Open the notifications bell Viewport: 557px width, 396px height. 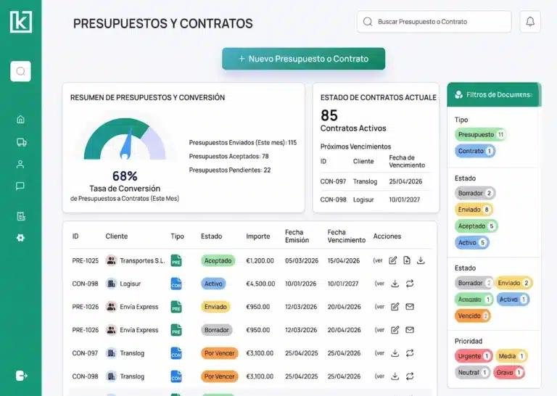pos(530,22)
